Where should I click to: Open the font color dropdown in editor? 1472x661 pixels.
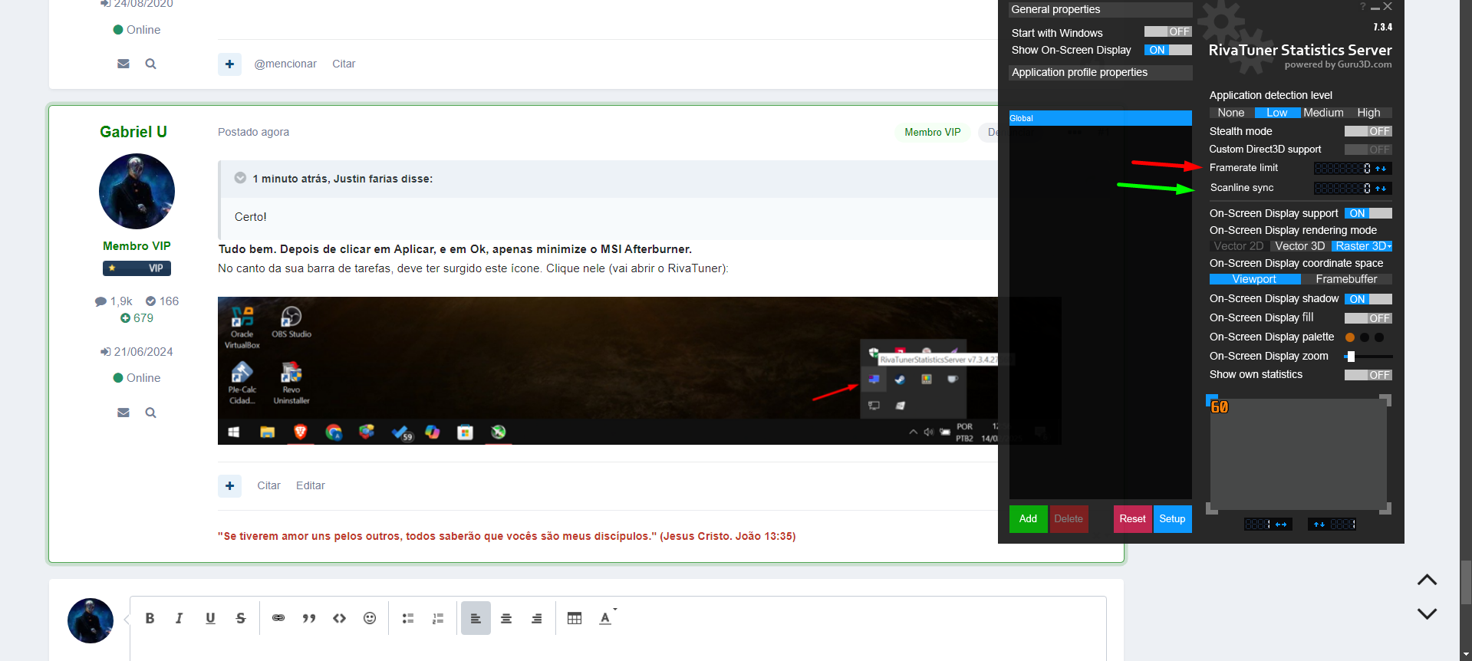[607, 617]
